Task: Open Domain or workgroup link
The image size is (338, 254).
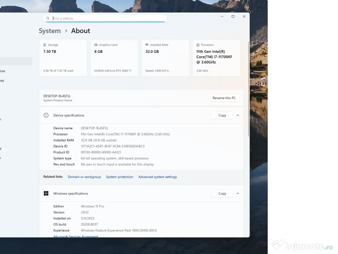Action: 84,177
